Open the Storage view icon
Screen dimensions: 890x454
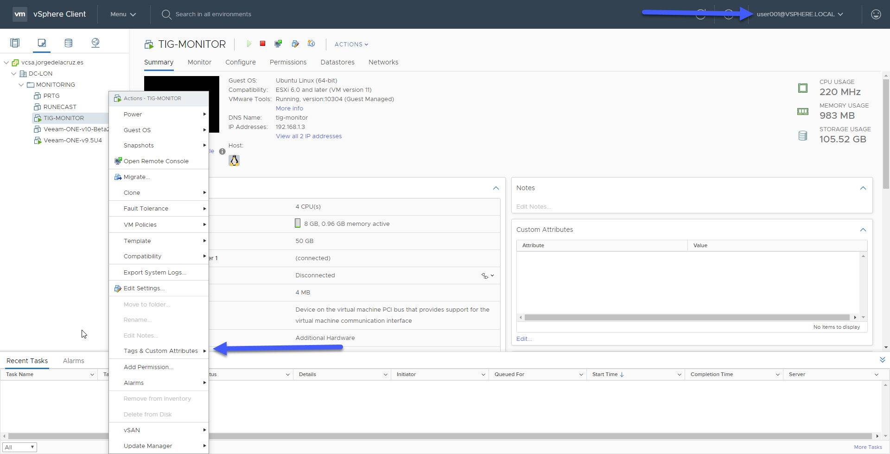coord(69,43)
